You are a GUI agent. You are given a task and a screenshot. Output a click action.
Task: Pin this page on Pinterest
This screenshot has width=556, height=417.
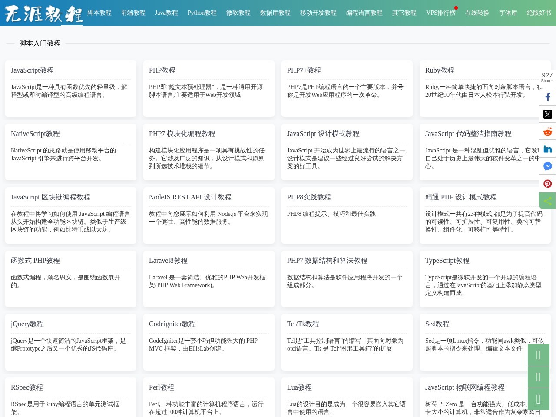pyautogui.click(x=547, y=183)
